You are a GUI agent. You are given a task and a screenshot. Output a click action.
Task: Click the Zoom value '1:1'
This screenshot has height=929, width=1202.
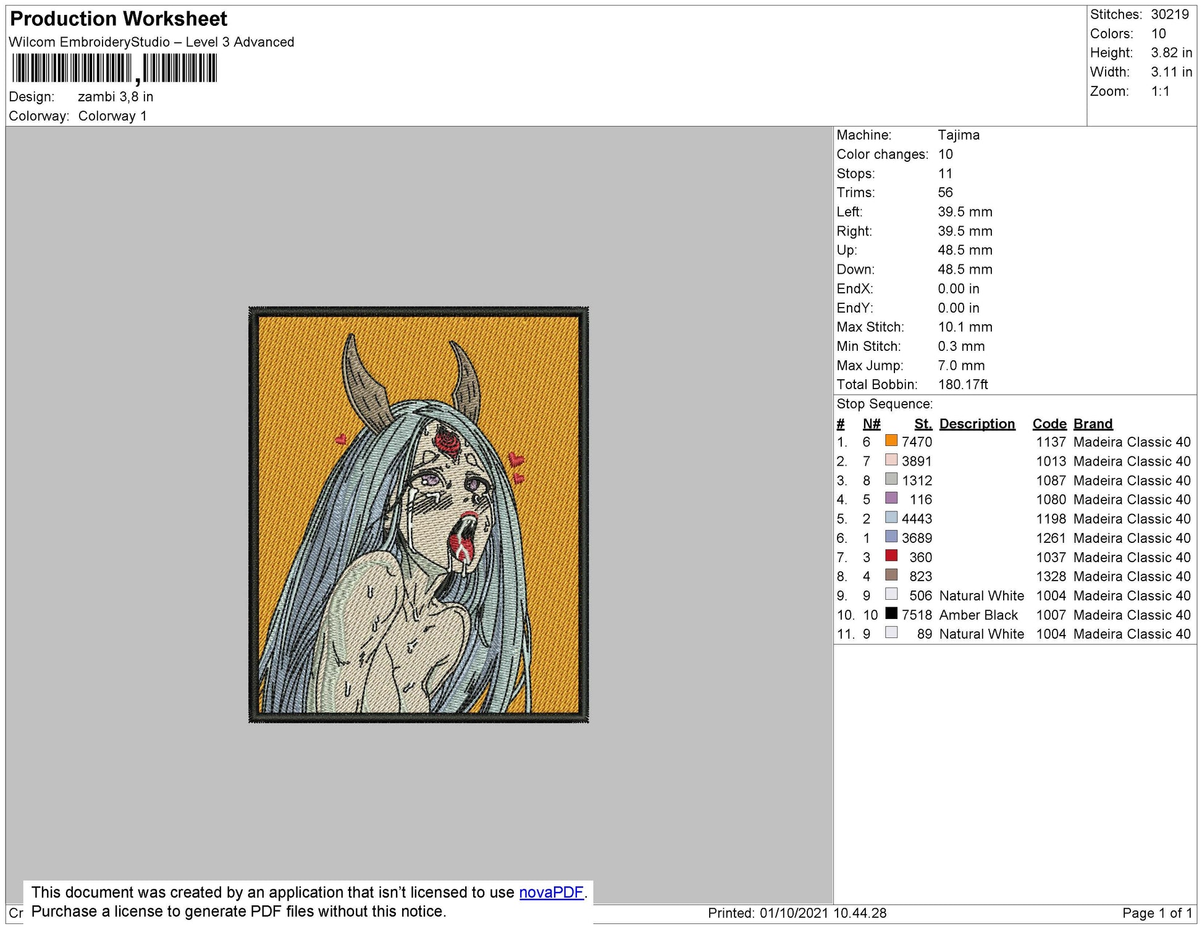click(x=1160, y=91)
